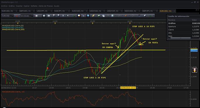Click the 1,21169 current price label
The image size is (200, 108).
[194, 51]
